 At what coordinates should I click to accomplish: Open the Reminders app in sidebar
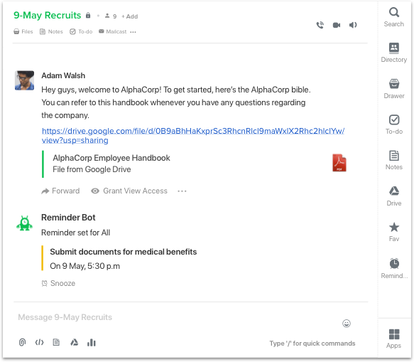pos(394,268)
